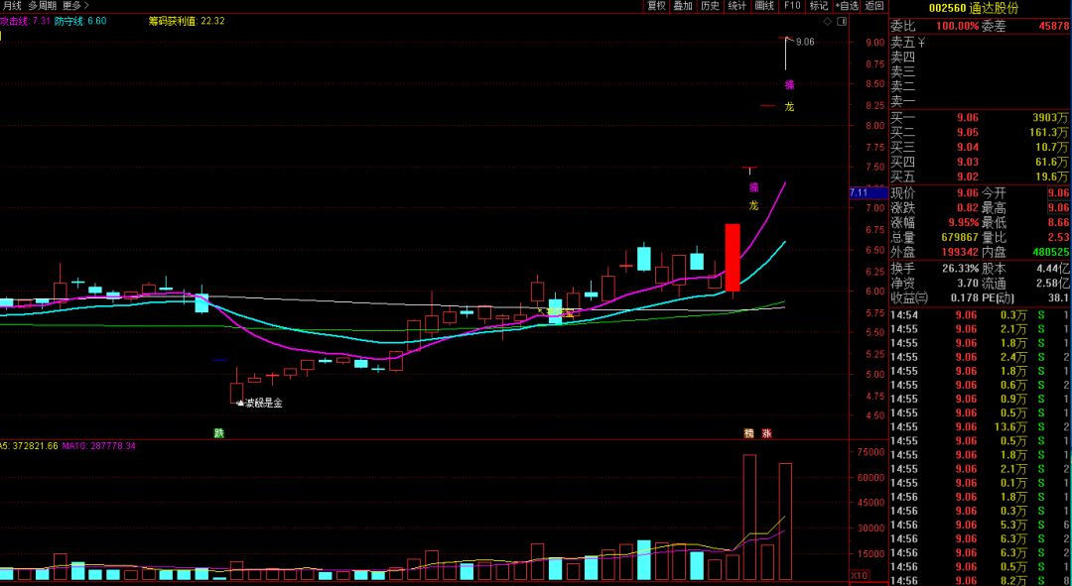Viewport: 1072px width, 586px height.
Task: Open the 历史 history menu item
Action: coord(710,6)
